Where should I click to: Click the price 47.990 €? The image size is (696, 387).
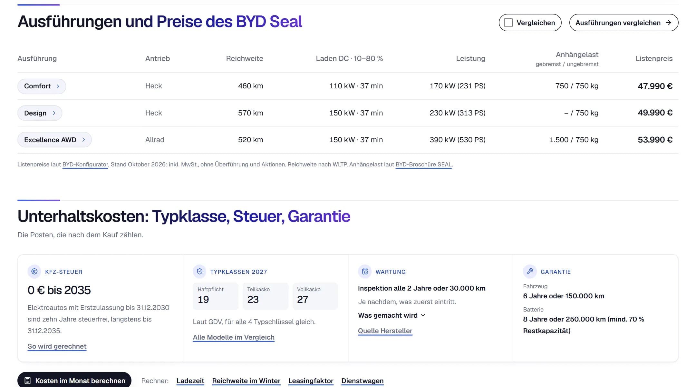(x=655, y=86)
